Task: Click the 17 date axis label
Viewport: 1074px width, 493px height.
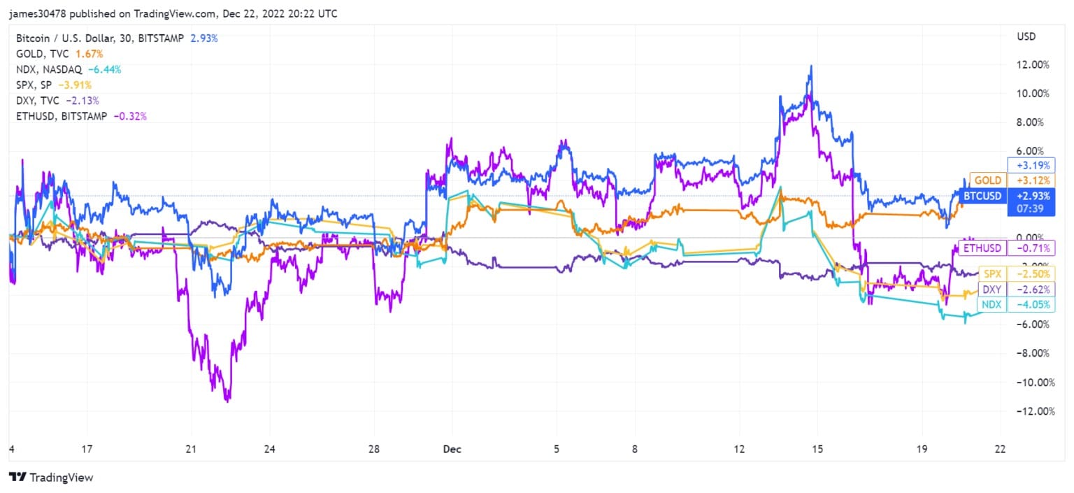Action: click(87, 449)
